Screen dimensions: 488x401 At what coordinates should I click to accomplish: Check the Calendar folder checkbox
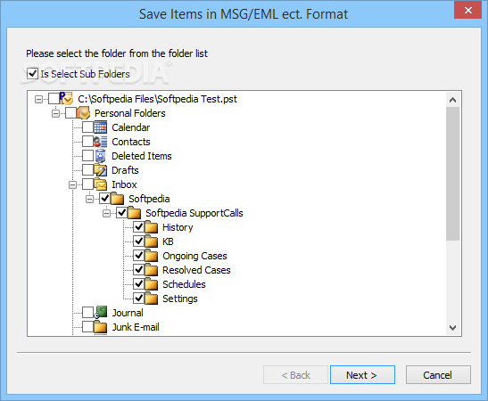(87, 127)
